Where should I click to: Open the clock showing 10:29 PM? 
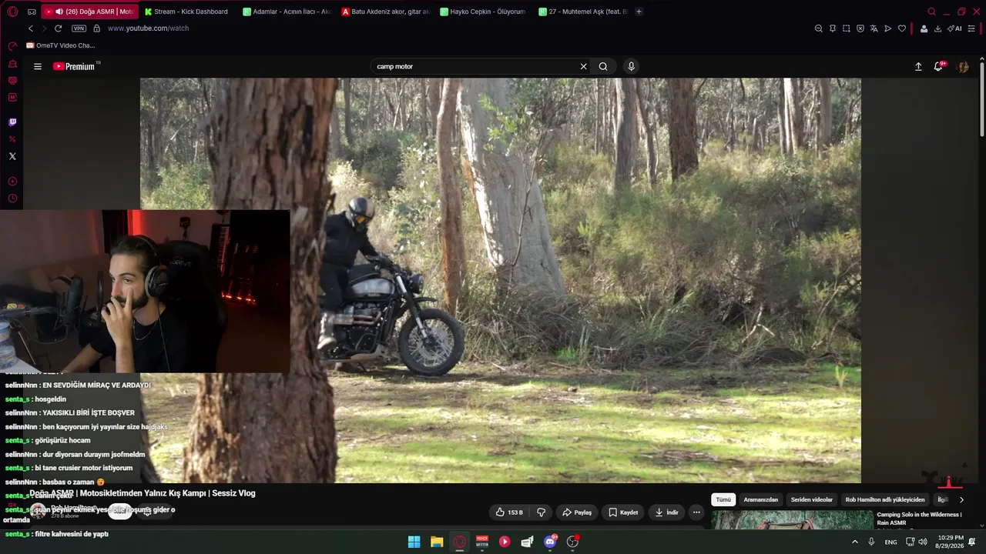950,542
